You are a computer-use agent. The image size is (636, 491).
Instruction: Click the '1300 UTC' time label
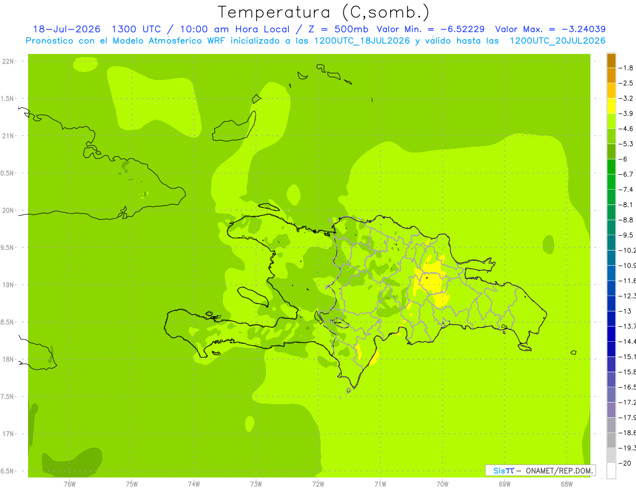tap(136, 29)
